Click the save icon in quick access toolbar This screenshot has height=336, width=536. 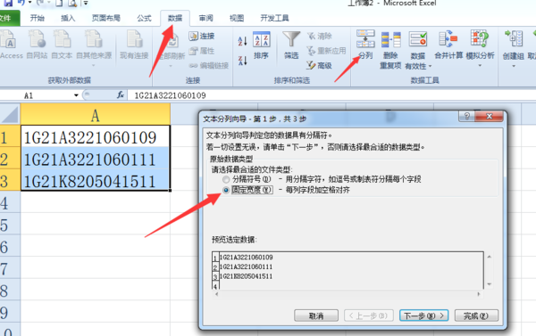[x=7, y=3]
